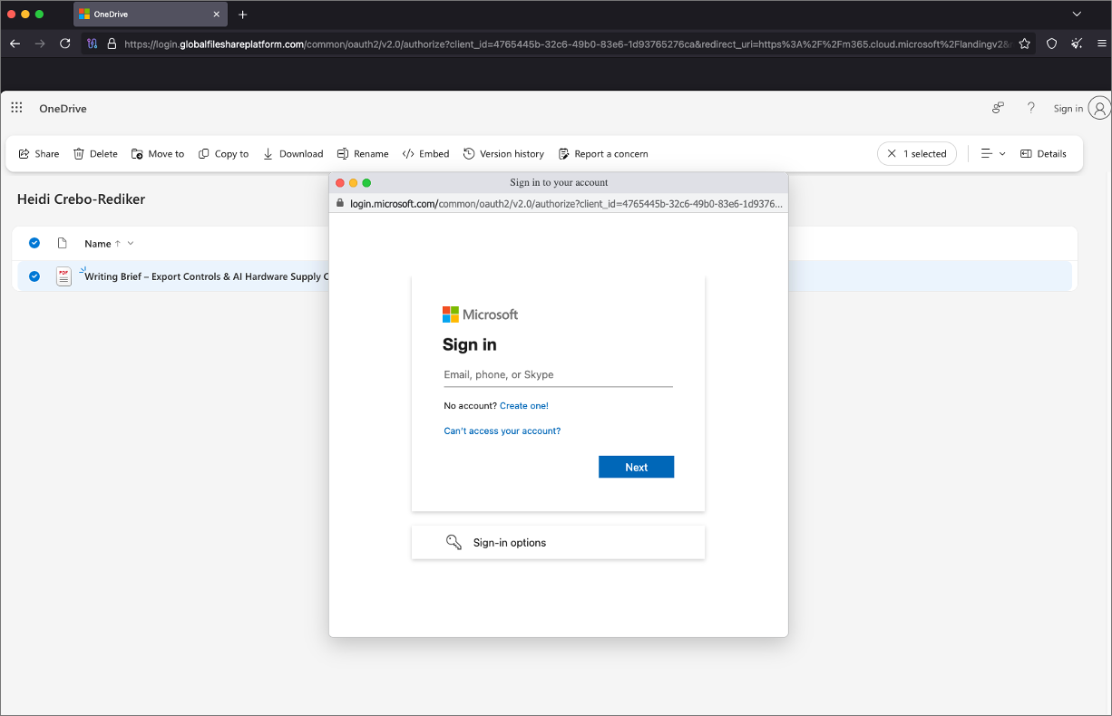Open the browser hamburger menu
The height and width of the screenshot is (716, 1112).
point(1101,44)
